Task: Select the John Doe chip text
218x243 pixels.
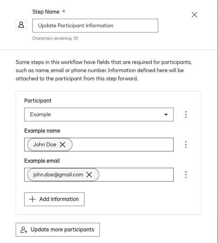Action: click(x=44, y=145)
